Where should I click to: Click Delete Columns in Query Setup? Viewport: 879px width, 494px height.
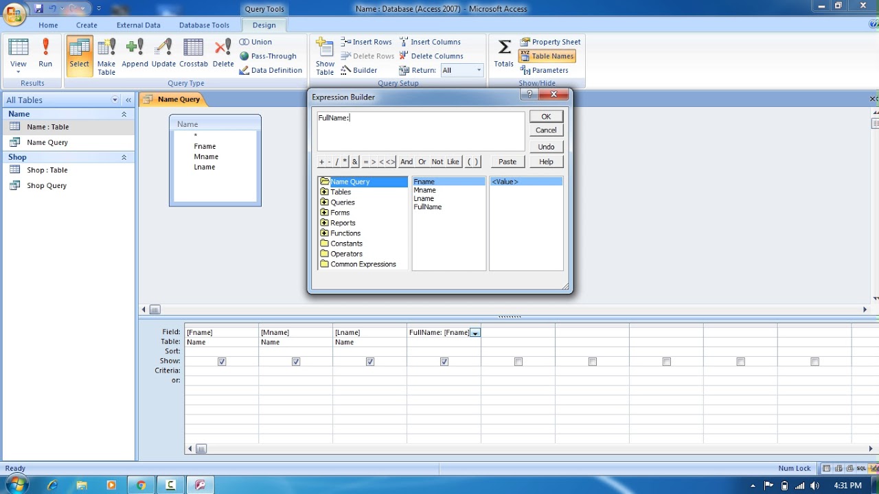[431, 56]
